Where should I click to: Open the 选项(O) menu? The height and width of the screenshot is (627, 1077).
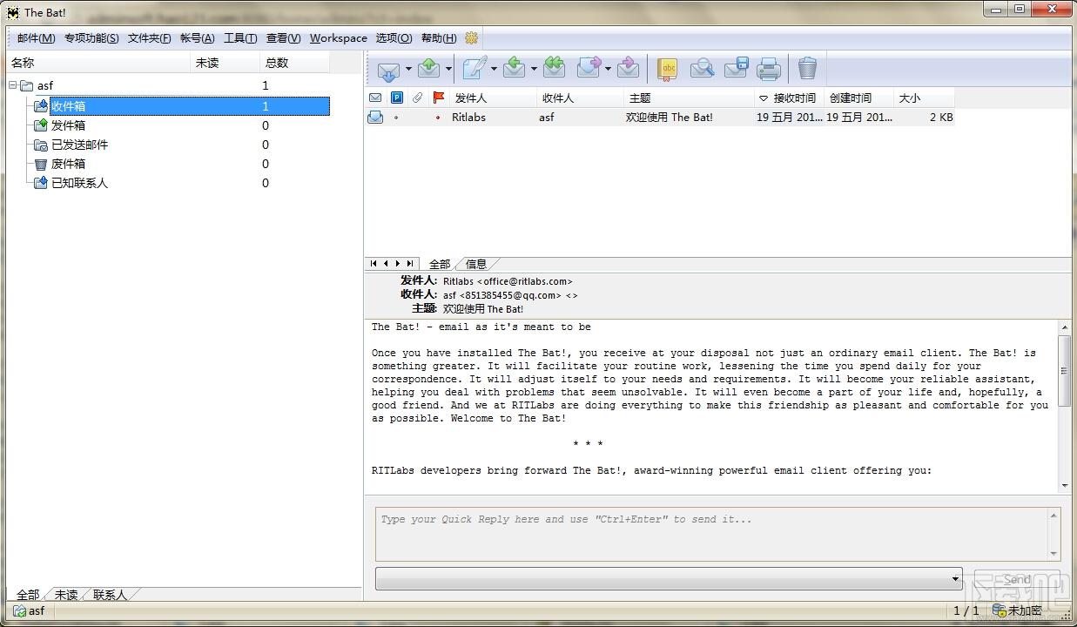point(394,37)
